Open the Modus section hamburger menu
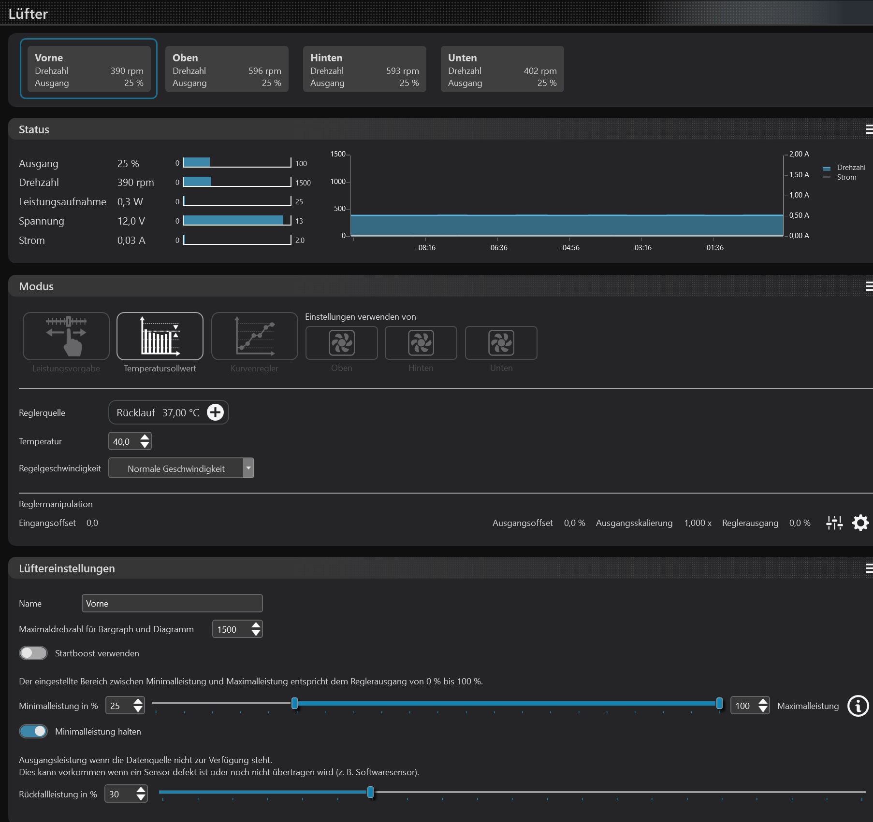873x822 pixels. click(x=869, y=286)
